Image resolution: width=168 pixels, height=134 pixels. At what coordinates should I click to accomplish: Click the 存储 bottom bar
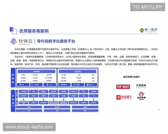[57, 111]
